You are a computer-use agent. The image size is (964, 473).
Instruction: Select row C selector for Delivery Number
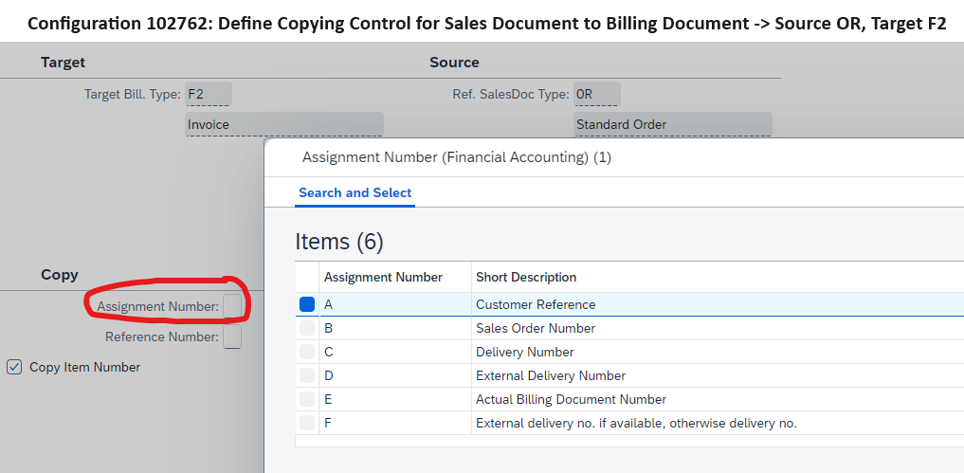point(307,352)
